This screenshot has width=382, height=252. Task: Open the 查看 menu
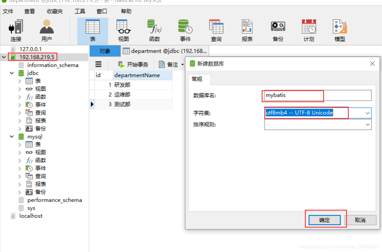tap(29, 11)
